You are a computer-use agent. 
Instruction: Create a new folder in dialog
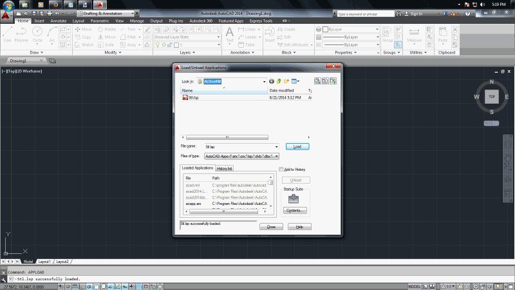tap(286, 81)
